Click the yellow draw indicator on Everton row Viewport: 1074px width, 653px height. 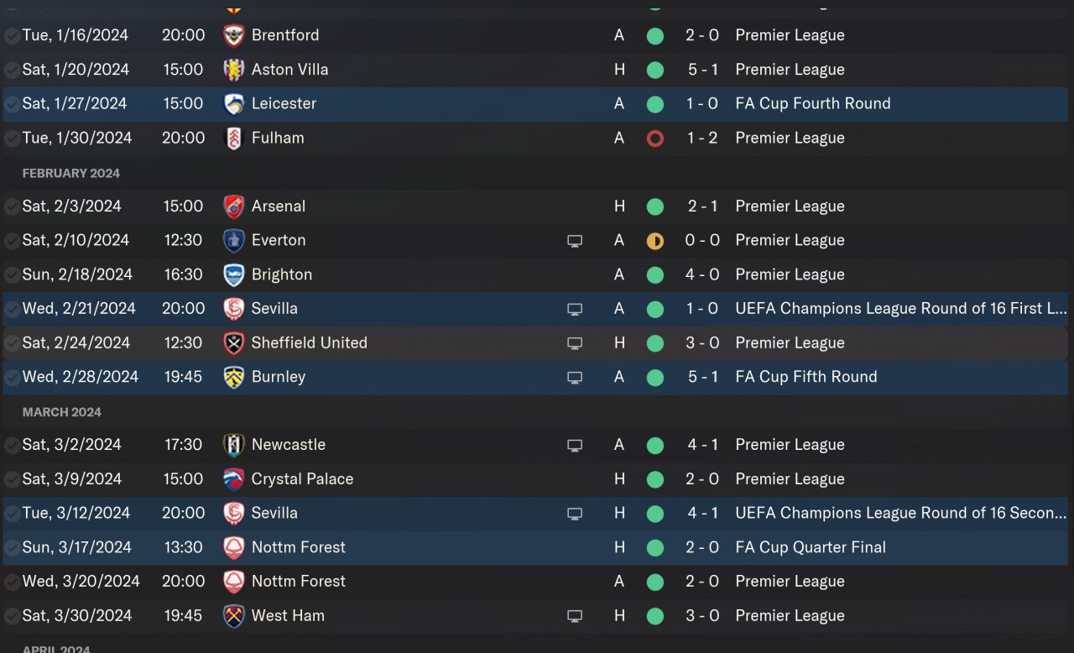pyautogui.click(x=655, y=241)
